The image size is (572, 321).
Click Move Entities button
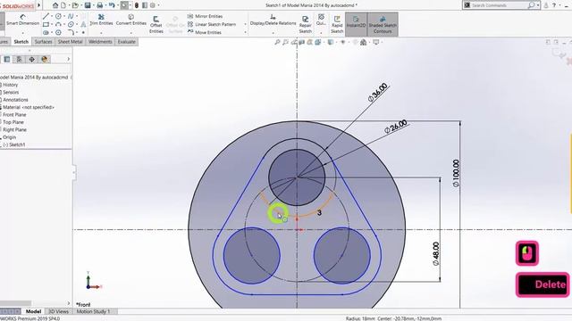click(205, 32)
